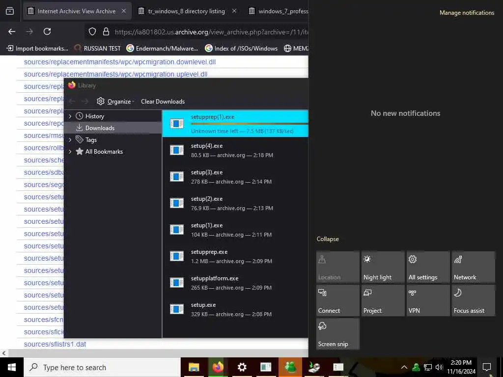Select Downloads in Library sidebar
Screen dimensions: 503x377
click(113, 128)
